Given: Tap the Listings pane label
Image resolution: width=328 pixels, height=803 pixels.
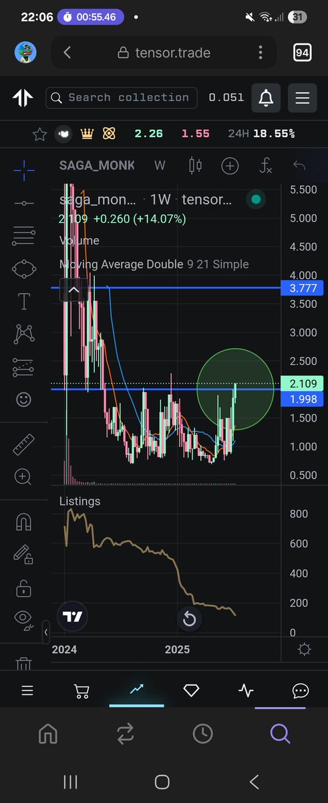Looking at the screenshot, I should click(79, 501).
